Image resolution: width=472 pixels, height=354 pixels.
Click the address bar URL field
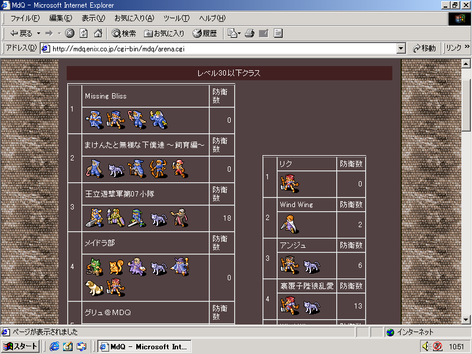tap(223, 49)
